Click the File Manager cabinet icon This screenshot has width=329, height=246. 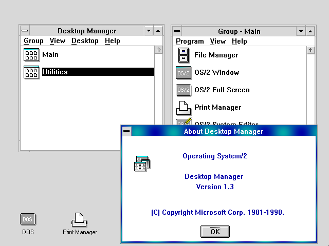(184, 55)
